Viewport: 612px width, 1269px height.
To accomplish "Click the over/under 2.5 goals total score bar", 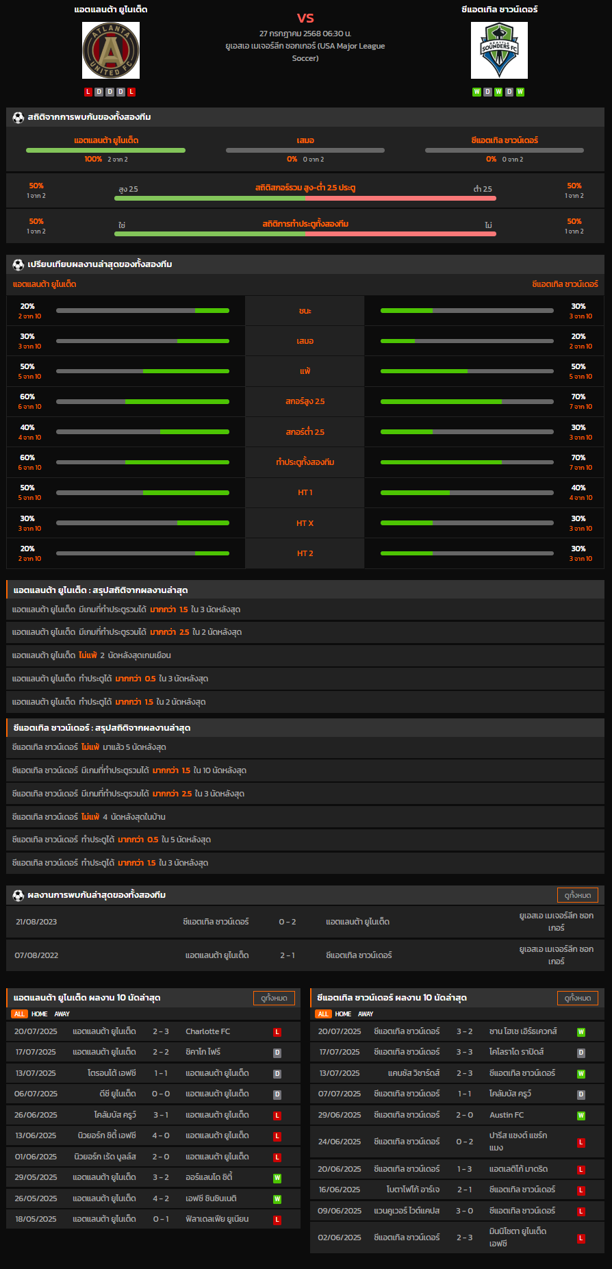I will (305, 199).
